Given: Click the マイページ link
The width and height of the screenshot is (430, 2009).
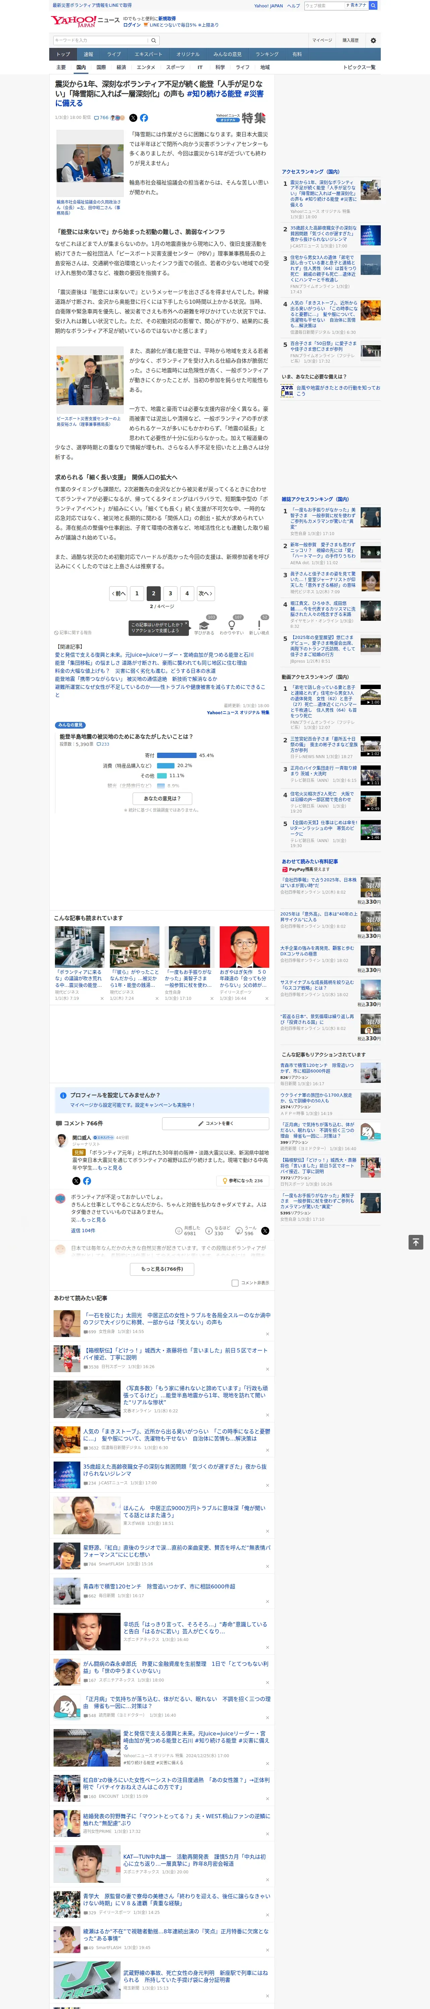Looking at the screenshot, I should (322, 41).
